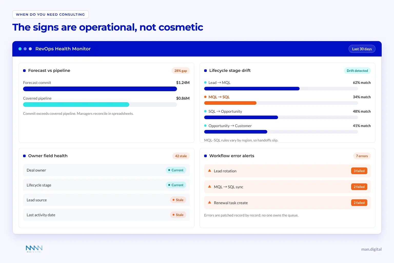
Task: Click the 62% match value
Action: point(362,82)
